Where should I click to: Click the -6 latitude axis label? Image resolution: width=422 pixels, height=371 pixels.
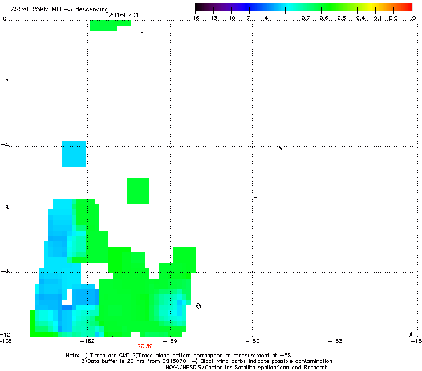coord(5,207)
